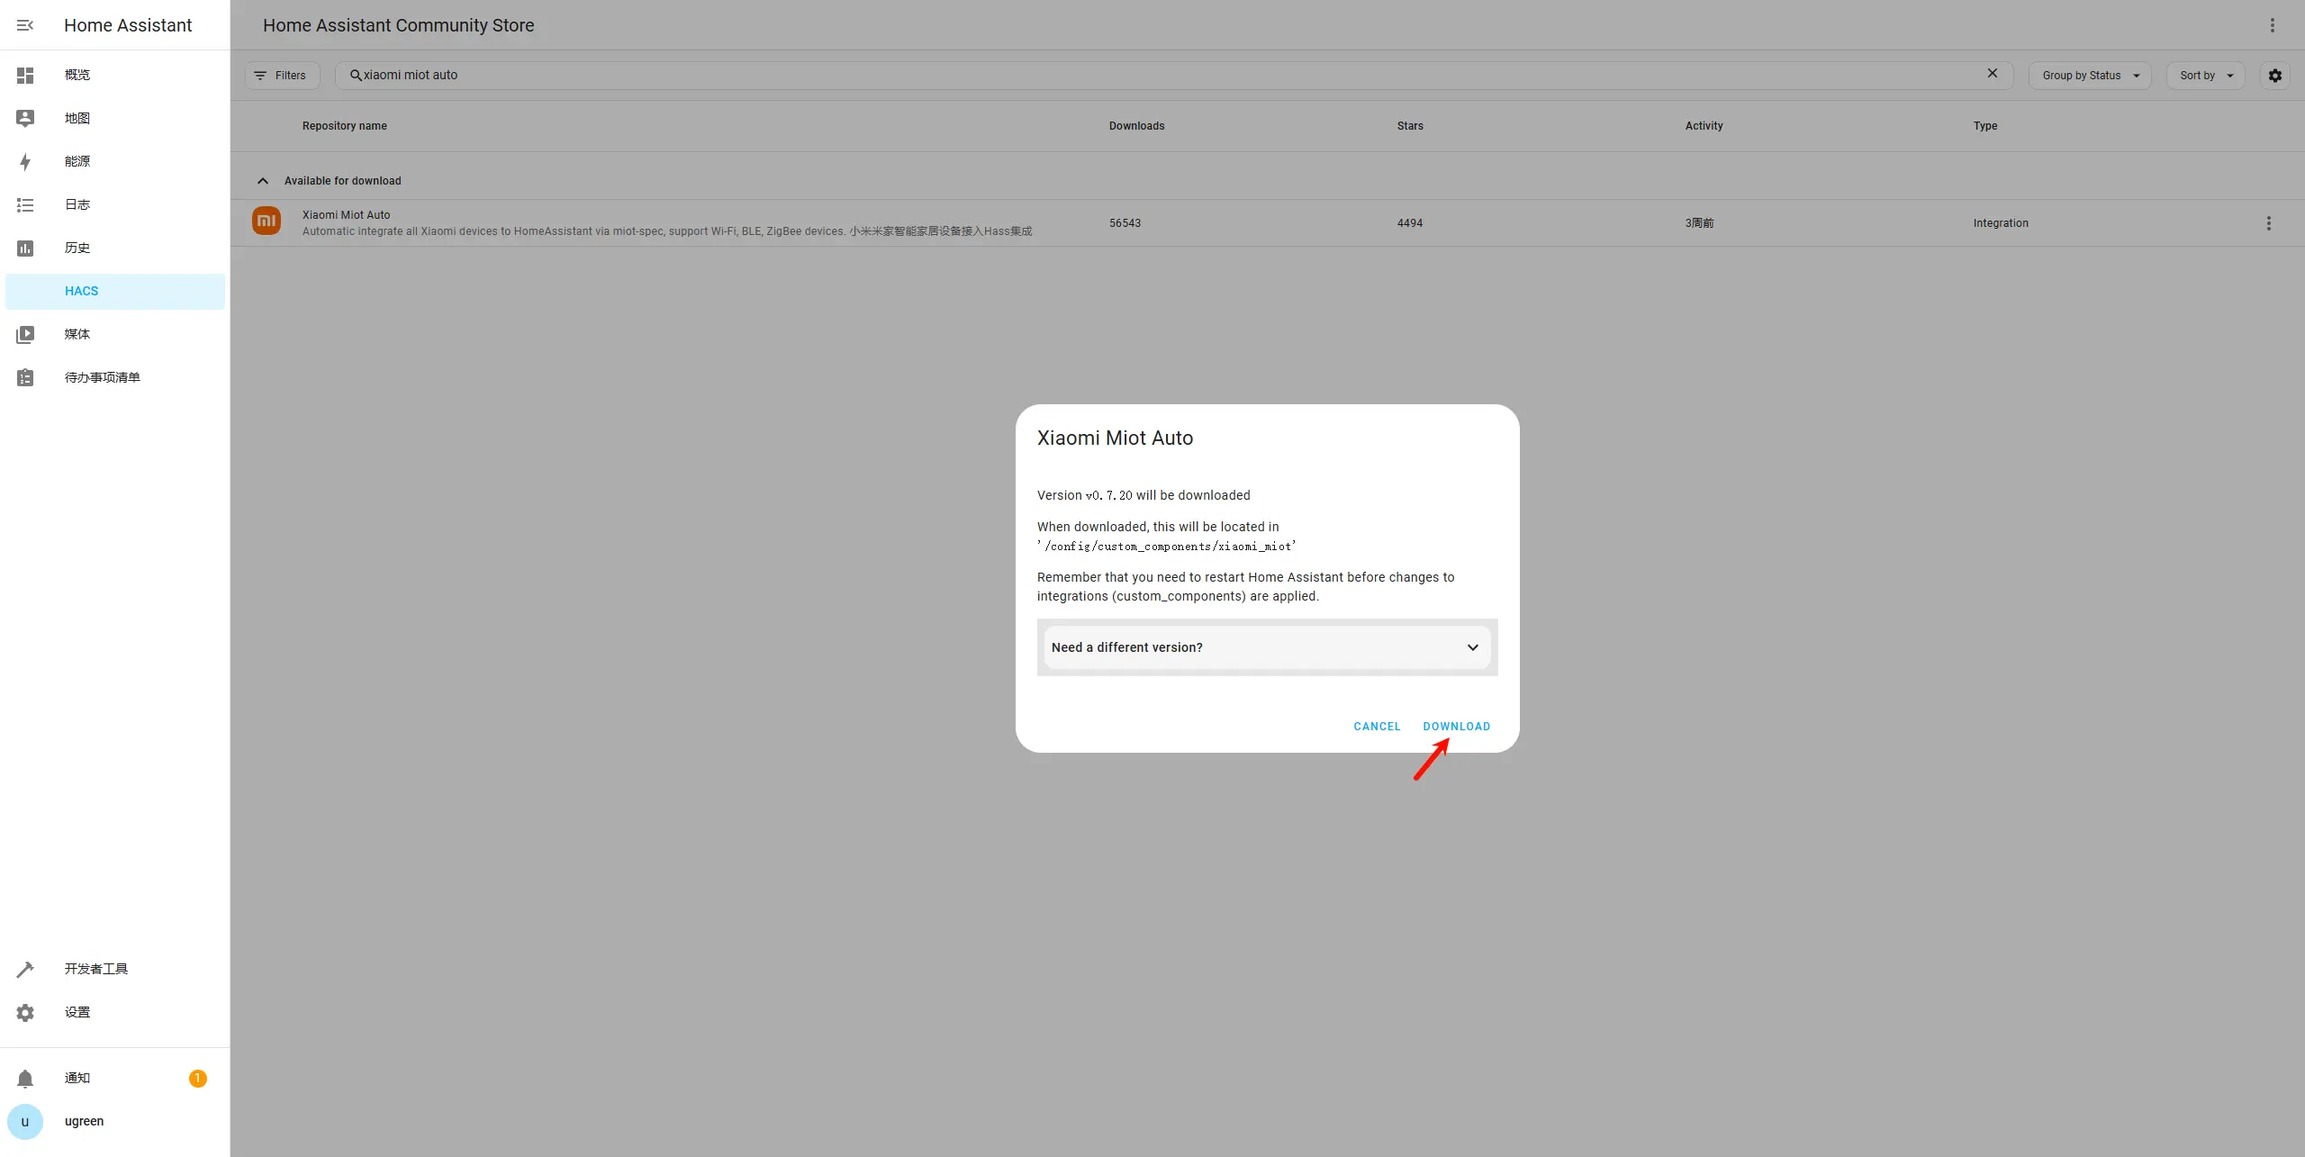Expand the 'Need a different version?' dropdown

click(1267, 646)
